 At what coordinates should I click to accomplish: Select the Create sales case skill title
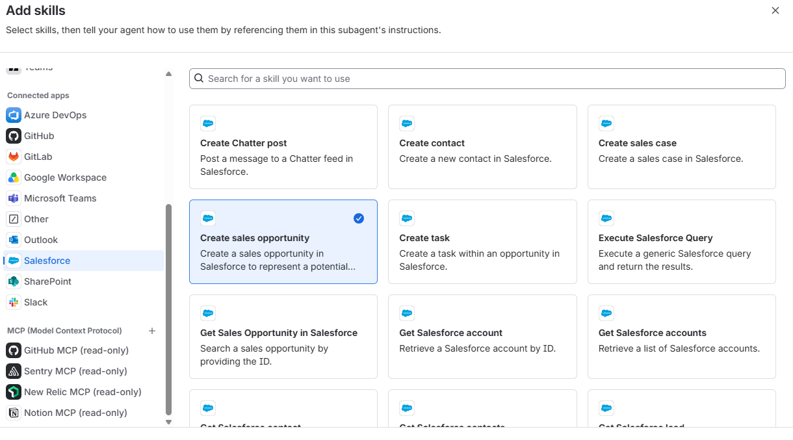(x=638, y=143)
